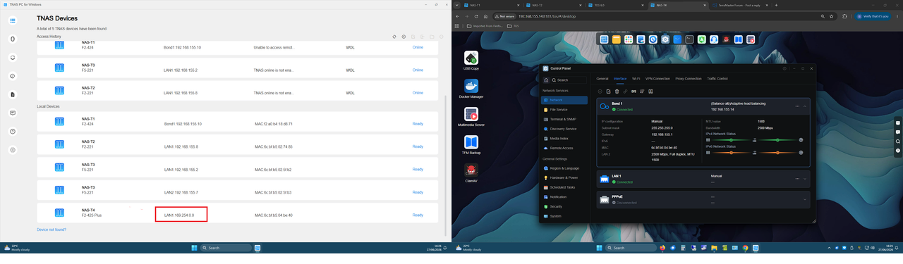The width and height of the screenshot is (903, 264).
Task: Click the Control Panel search field
Action: [569, 80]
